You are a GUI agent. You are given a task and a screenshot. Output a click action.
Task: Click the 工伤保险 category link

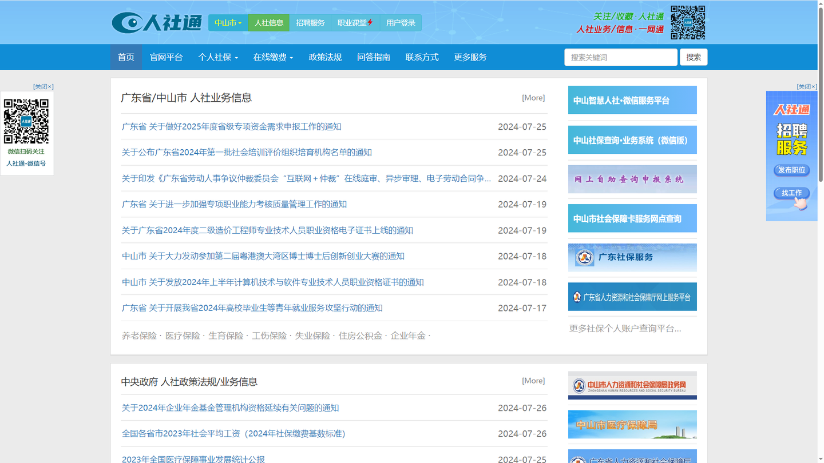[x=269, y=336]
